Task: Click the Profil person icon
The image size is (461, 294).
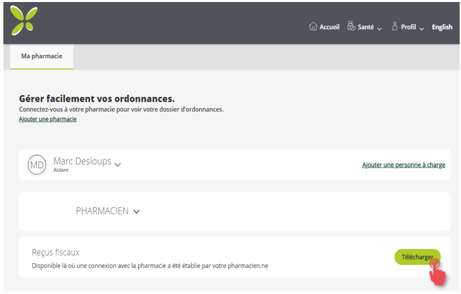Action: [395, 27]
